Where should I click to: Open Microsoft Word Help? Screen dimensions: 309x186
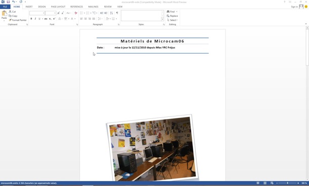pos(284,2)
